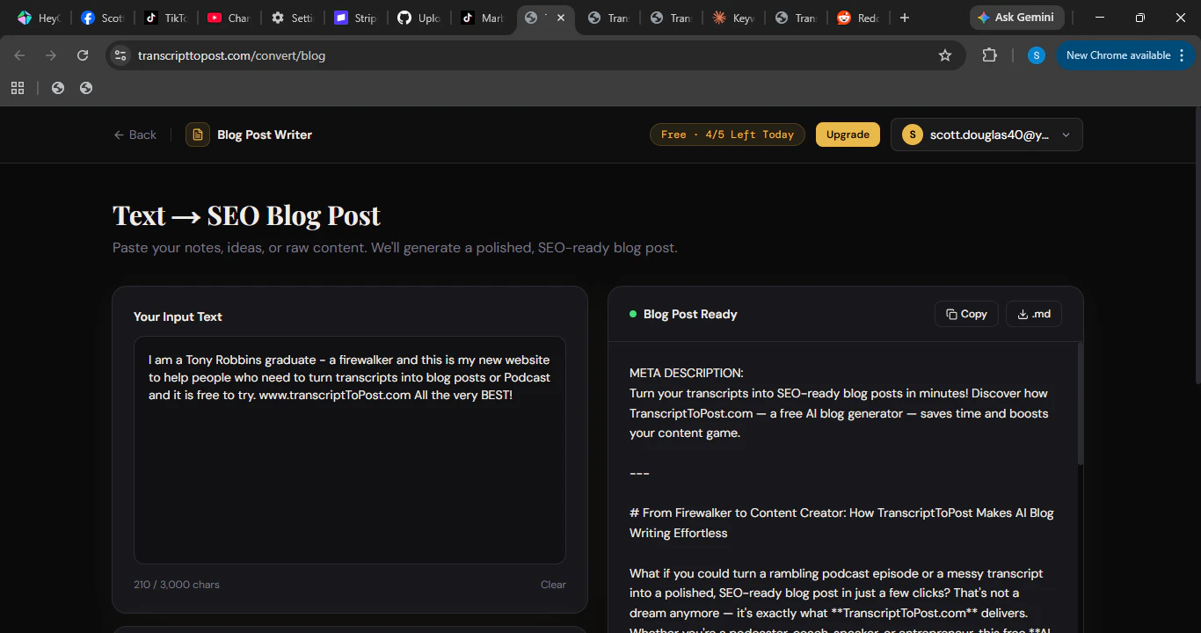Screen dimensions: 1201x633
Task: Open the Facebook browser tab
Action: coord(102,18)
